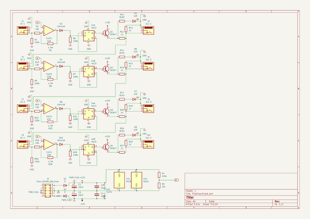Click the Q1 BC847 transistor symbol
The width and height of the screenshot is (310, 219).
point(106,33)
